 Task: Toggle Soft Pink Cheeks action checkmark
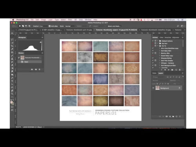[153, 60]
